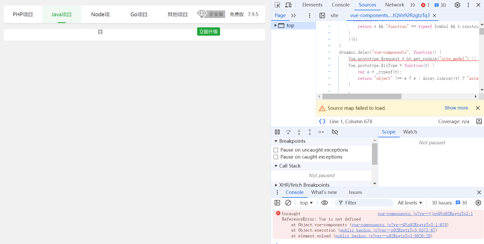Viewport: 484px width, 244px height.
Task: Click the blue issues count badge in toolbar
Action: click(x=440, y=5)
